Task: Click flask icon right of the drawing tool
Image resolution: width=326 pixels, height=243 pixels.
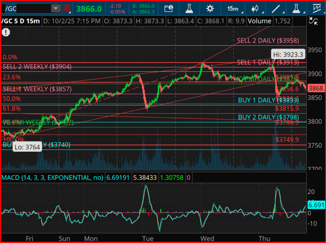Action: click(x=296, y=9)
